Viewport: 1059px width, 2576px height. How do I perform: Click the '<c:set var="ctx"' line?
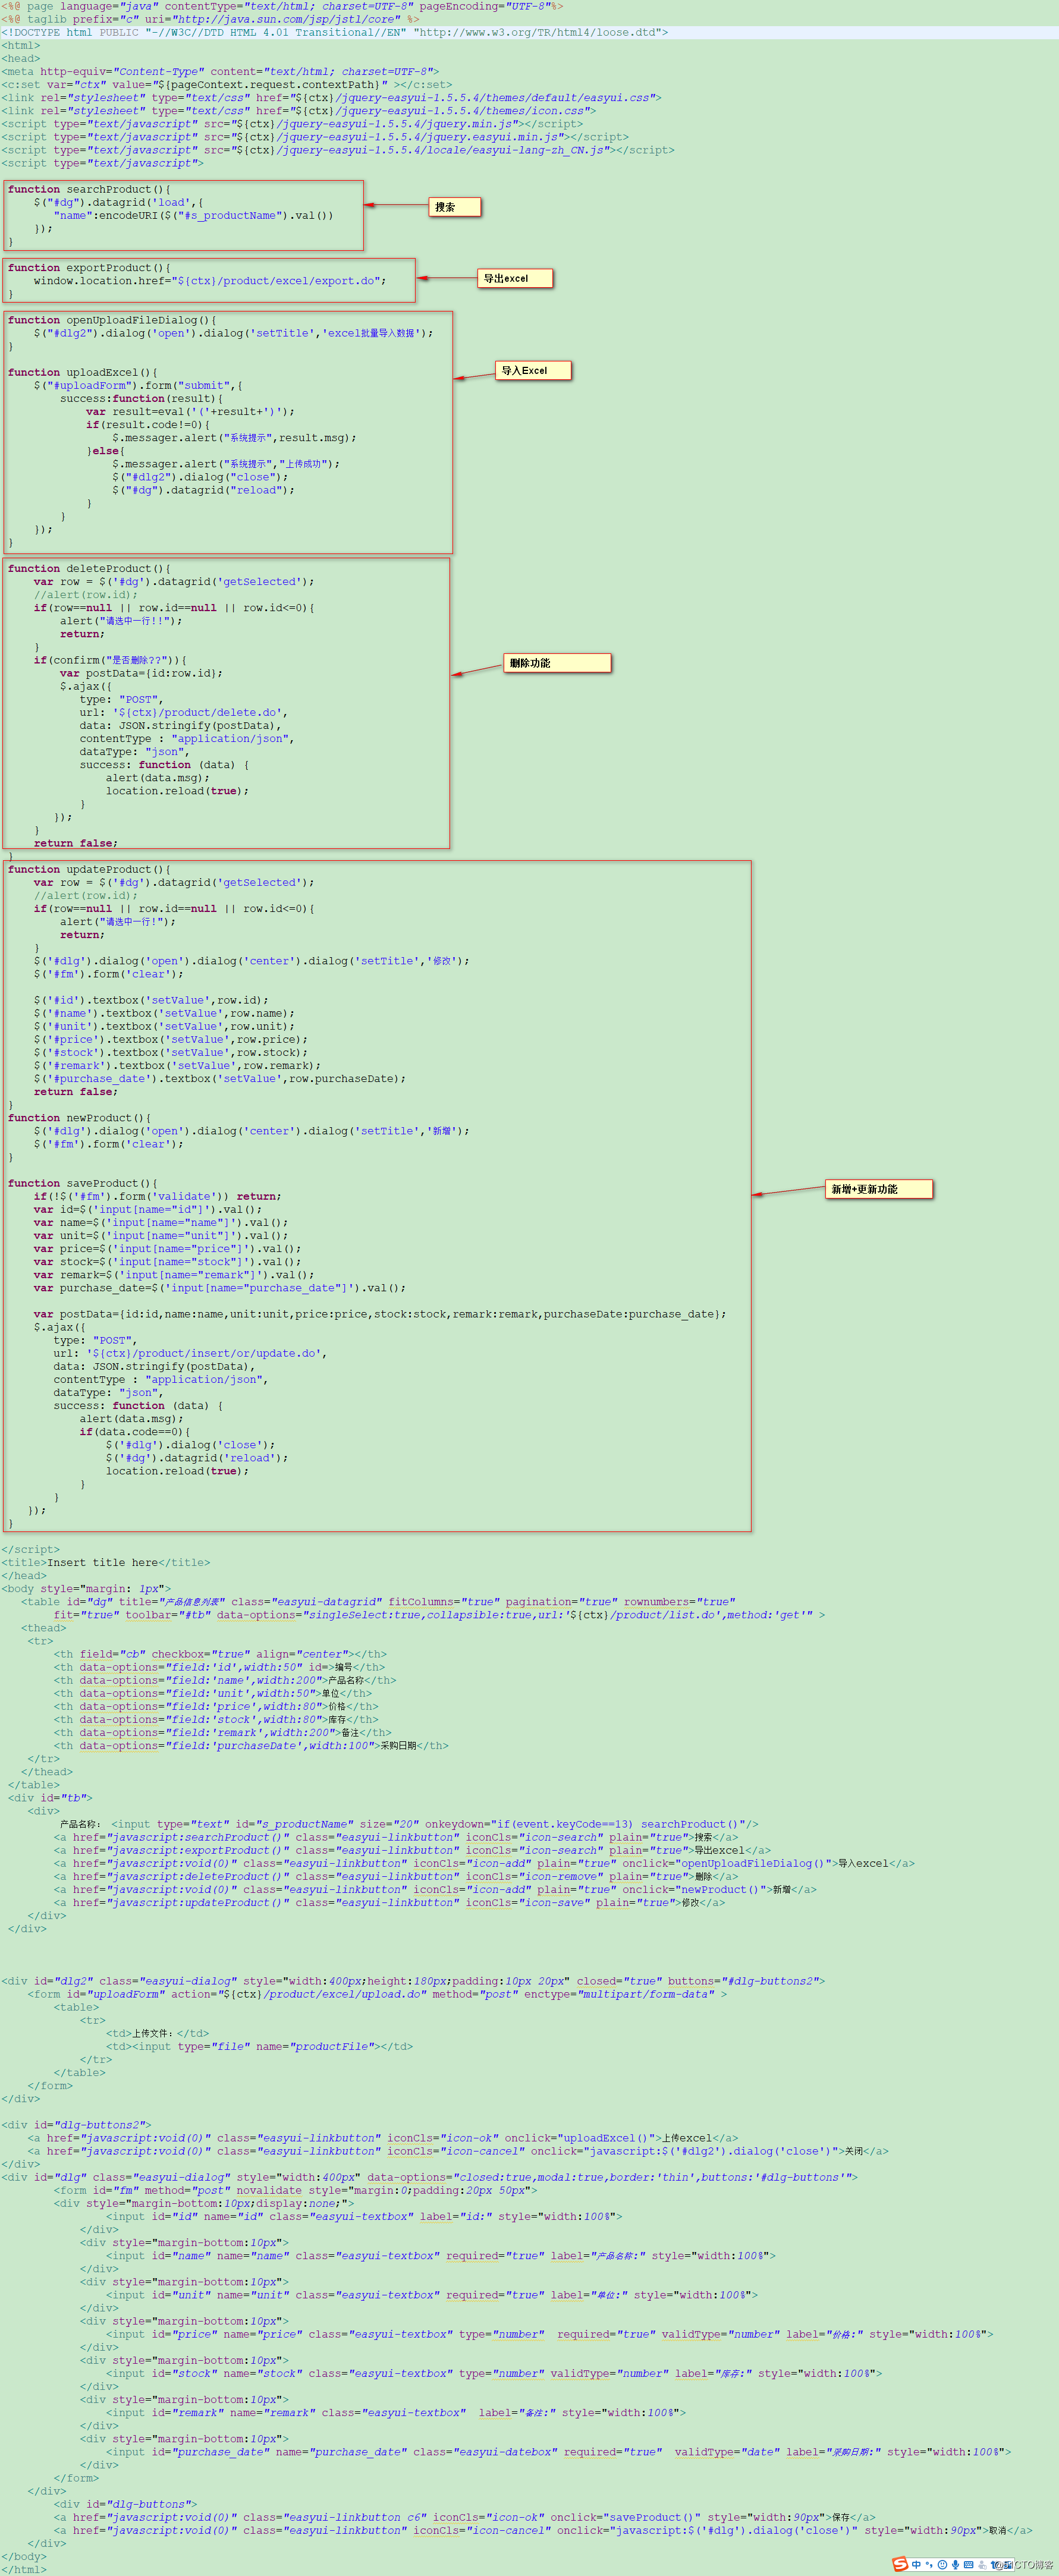pos(226,85)
